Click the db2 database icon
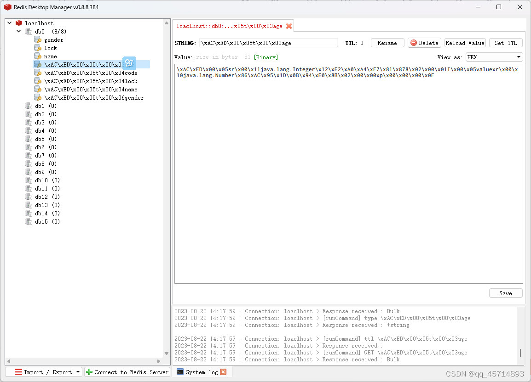531x382 pixels. click(29, 114)
